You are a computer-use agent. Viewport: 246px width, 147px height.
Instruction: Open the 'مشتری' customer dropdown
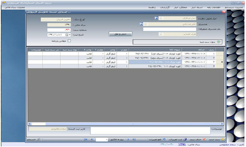pos(146,24)
